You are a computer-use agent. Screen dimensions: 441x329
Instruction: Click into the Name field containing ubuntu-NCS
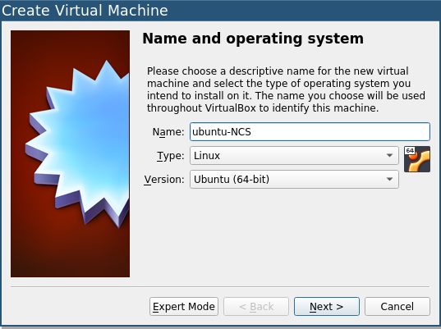tap(310, 131)
